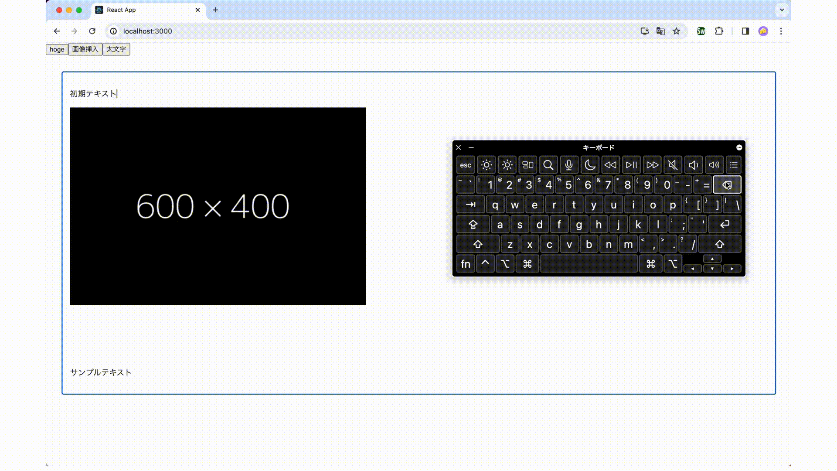Viewport: 837px width, 471px height.
Task: Click left arrow key on keyboard
Action: point(692,269)
